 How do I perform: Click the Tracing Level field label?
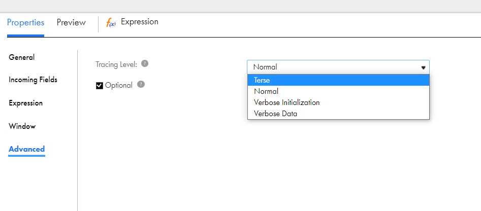pos(117,64)
